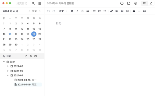Expand the 2024-02 folder
155x96 pixels.
[8, 66]
